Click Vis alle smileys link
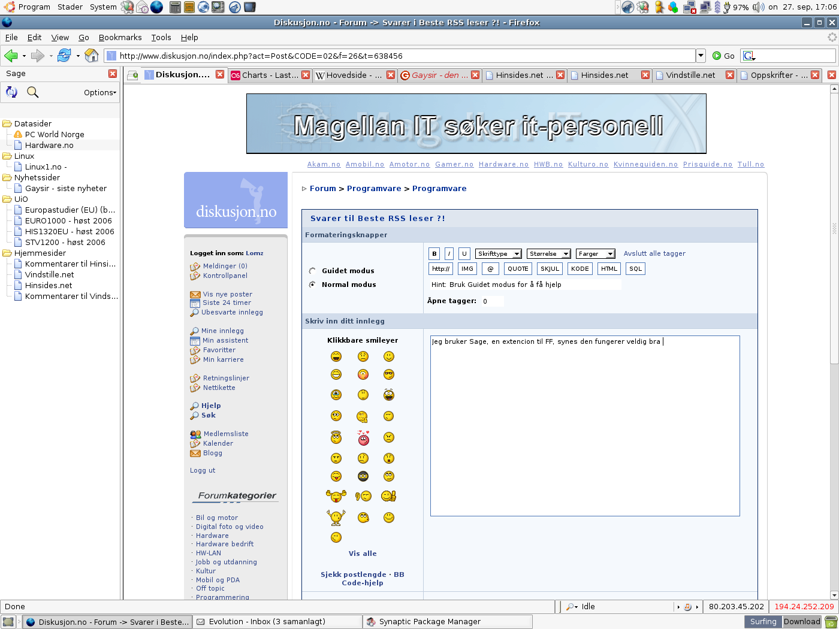The width and height of the screenshot is (839, 629). point(363,554)
